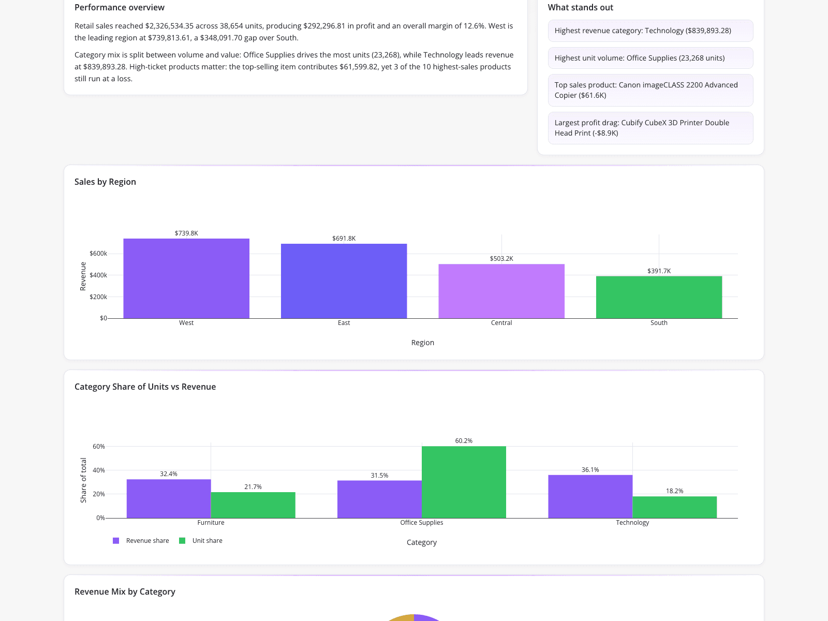This screenshot has width=828, height=621.
Task: Select the 20% y-axis tick
Action: [x=99, y=494]
